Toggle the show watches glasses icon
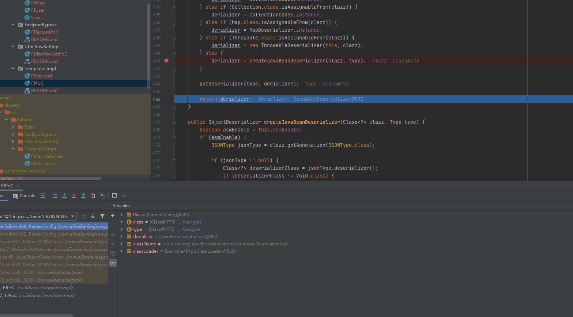This screenshot has width=573, height=317. click(x=113, y=263)
